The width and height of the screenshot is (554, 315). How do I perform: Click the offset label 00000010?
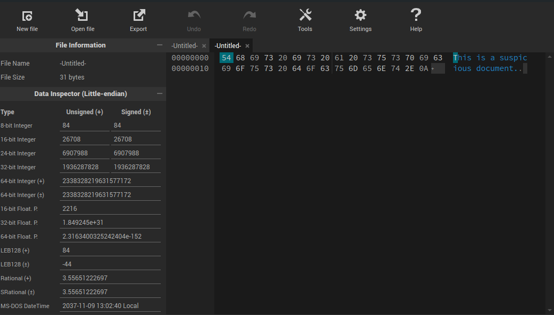point(190,68)
